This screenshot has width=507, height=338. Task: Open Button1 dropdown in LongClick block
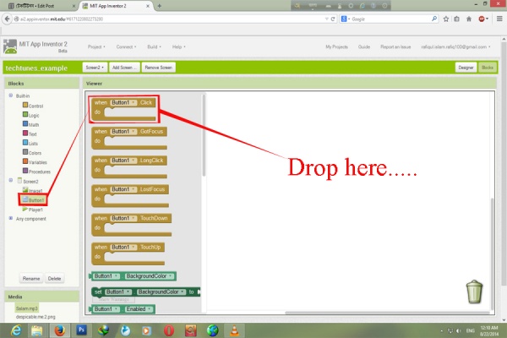click(123, 161)
